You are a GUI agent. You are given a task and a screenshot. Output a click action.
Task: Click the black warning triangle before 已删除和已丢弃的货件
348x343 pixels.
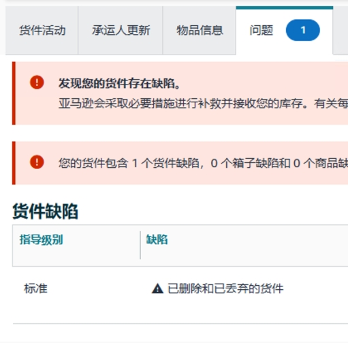(x=157, y=288)
